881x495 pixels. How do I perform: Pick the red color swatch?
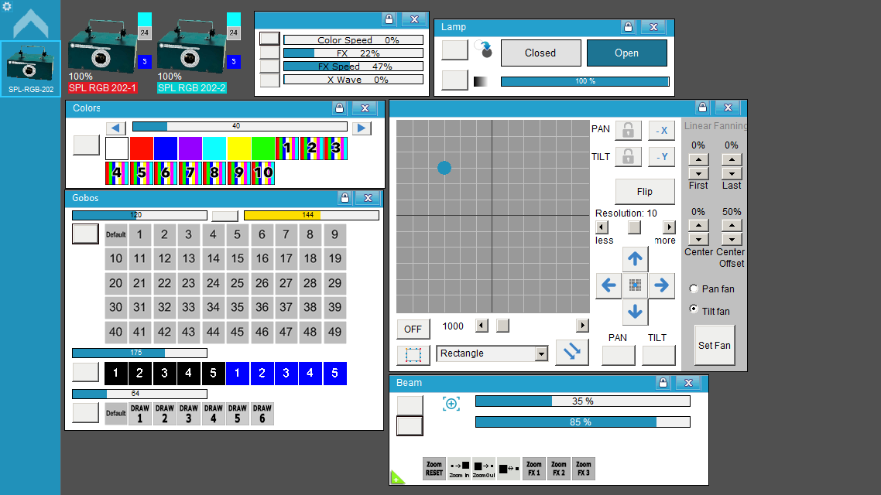pyautogui.click(x=142, y=148)
